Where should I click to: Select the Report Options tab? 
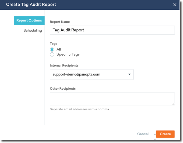tap(29, 21)
